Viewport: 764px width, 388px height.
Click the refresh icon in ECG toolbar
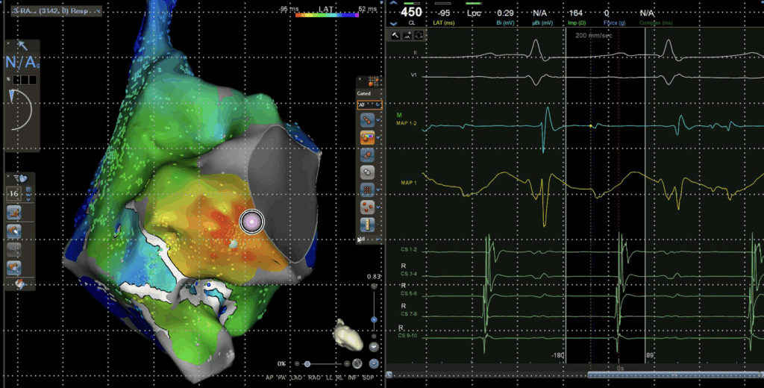(419, 35)
